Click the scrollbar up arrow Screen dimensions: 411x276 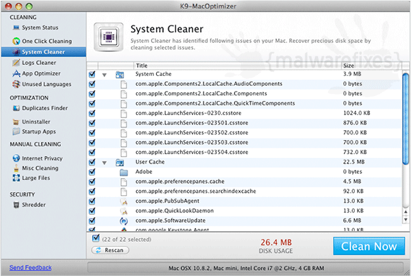click(x=406, y=212)
